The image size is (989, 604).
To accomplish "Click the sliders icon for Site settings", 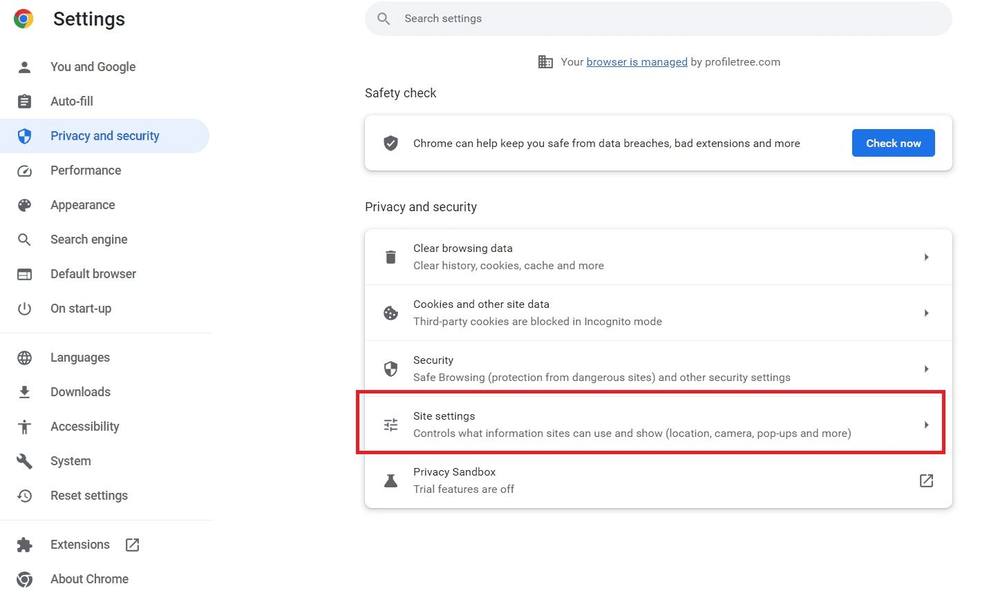I will click(390, 425).
